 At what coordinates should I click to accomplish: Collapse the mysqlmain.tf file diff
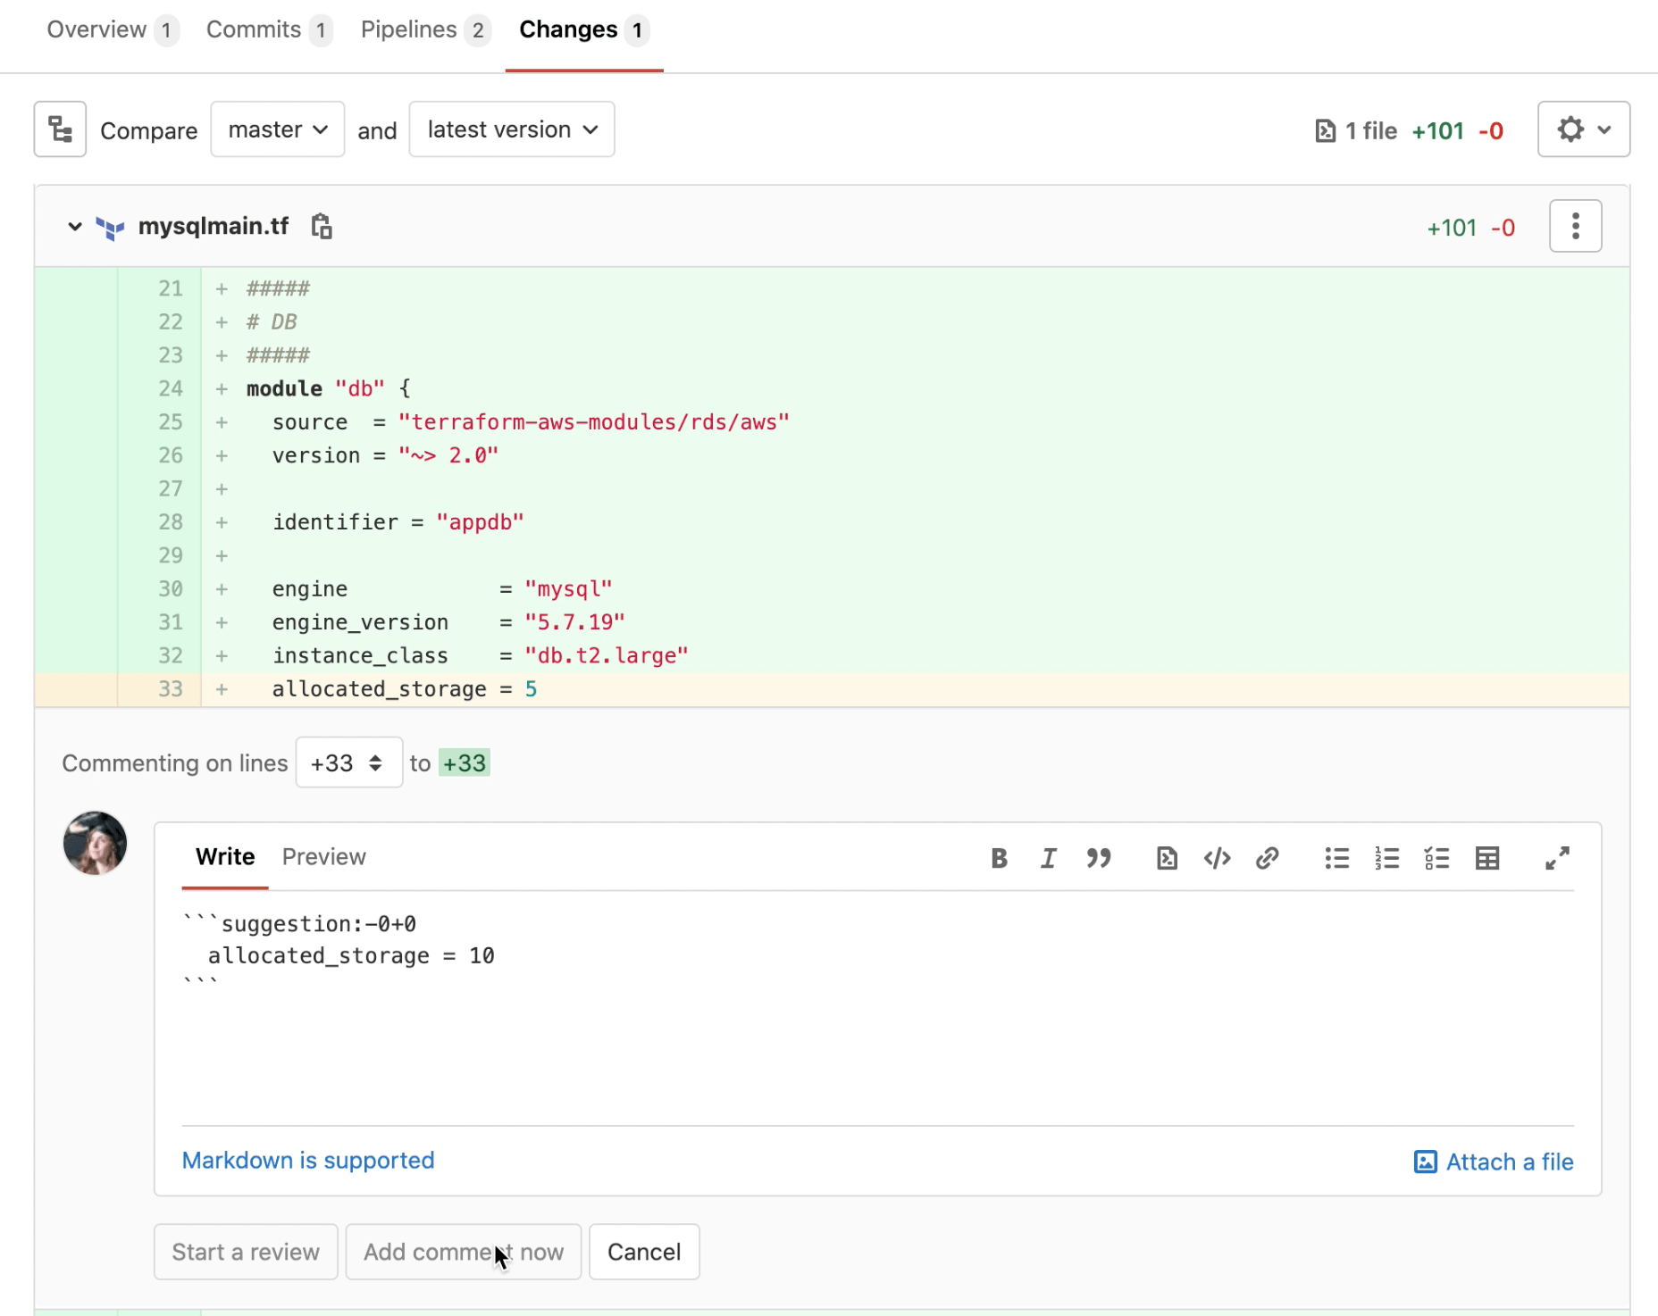tap(74, 227)
